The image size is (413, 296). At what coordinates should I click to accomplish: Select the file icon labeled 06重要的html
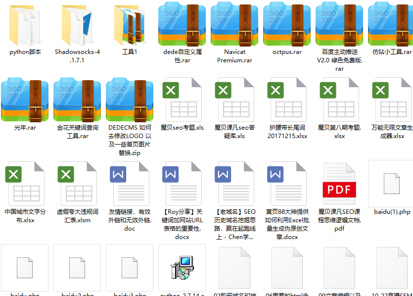tap(287, 268)
